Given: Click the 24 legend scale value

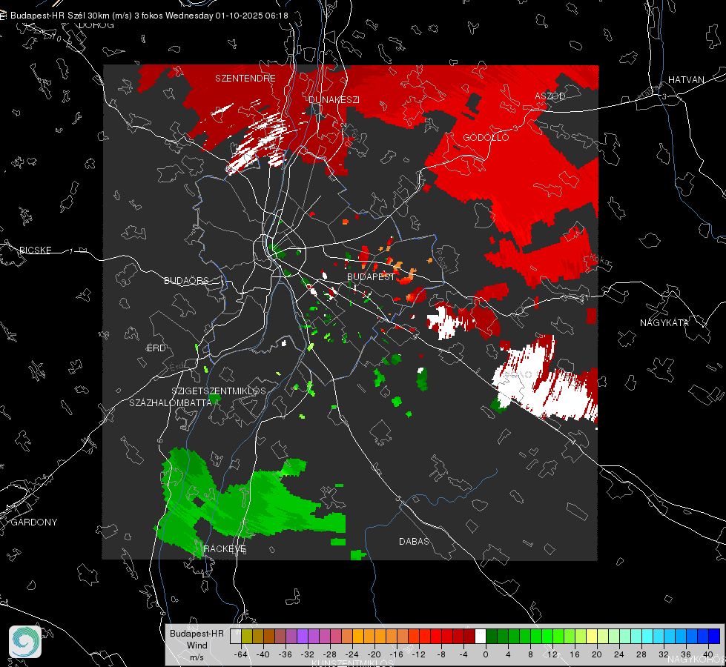Looking at the screenshot, I should [x=619, y=654].
